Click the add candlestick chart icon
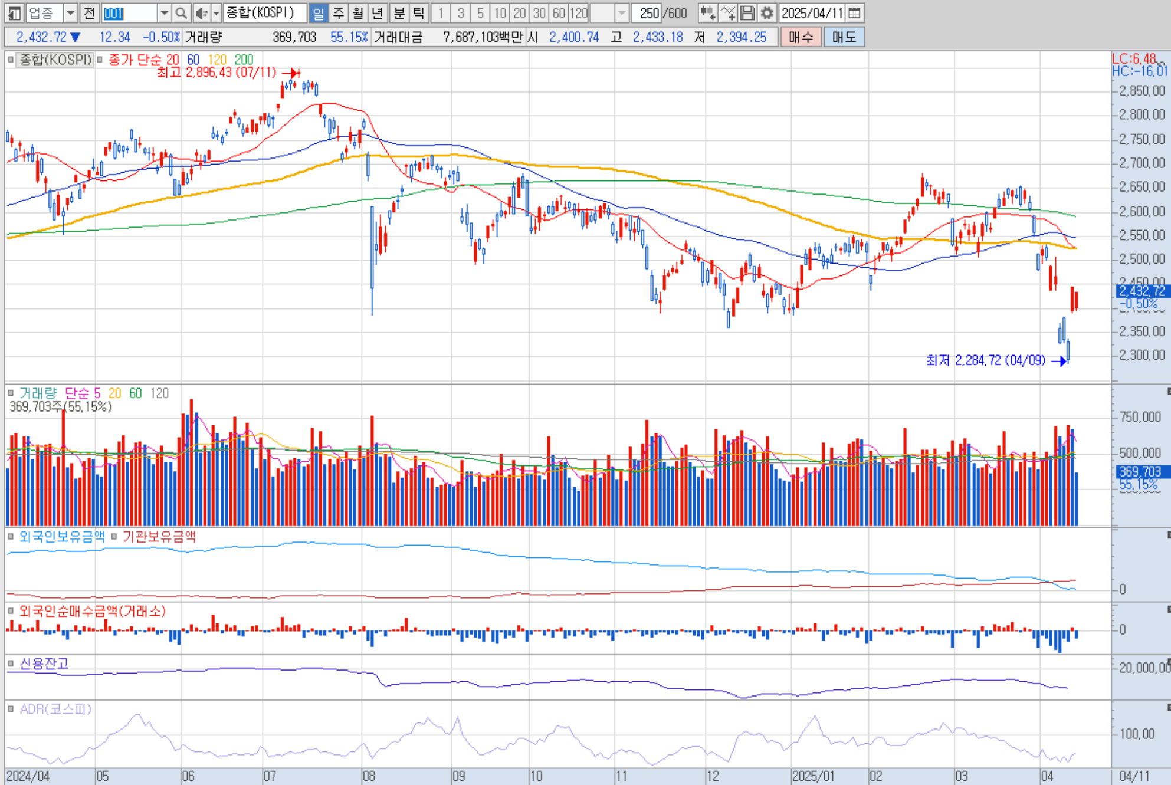1171x785 pixels. pyautogui.click(x=707, y=13)
